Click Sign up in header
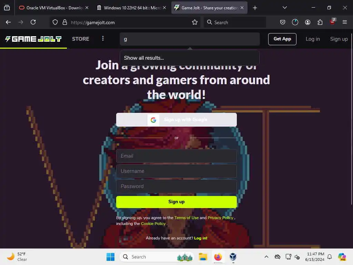Image resolution: width=353 pixels, height=265 pixels. pyautogui.click(x=339, y=39)
